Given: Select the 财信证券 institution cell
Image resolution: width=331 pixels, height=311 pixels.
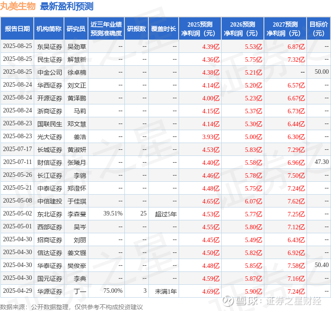Looking at the screenshot, I should click(50, 163).
